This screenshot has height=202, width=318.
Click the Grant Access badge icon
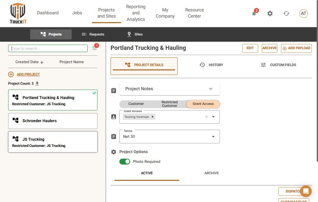tap(114, 117)
